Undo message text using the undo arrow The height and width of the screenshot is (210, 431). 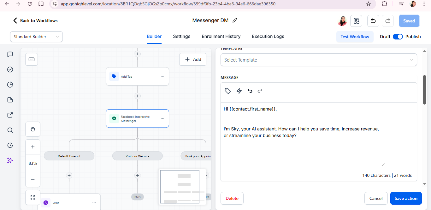pyautogui.click(x=250, y=91)
